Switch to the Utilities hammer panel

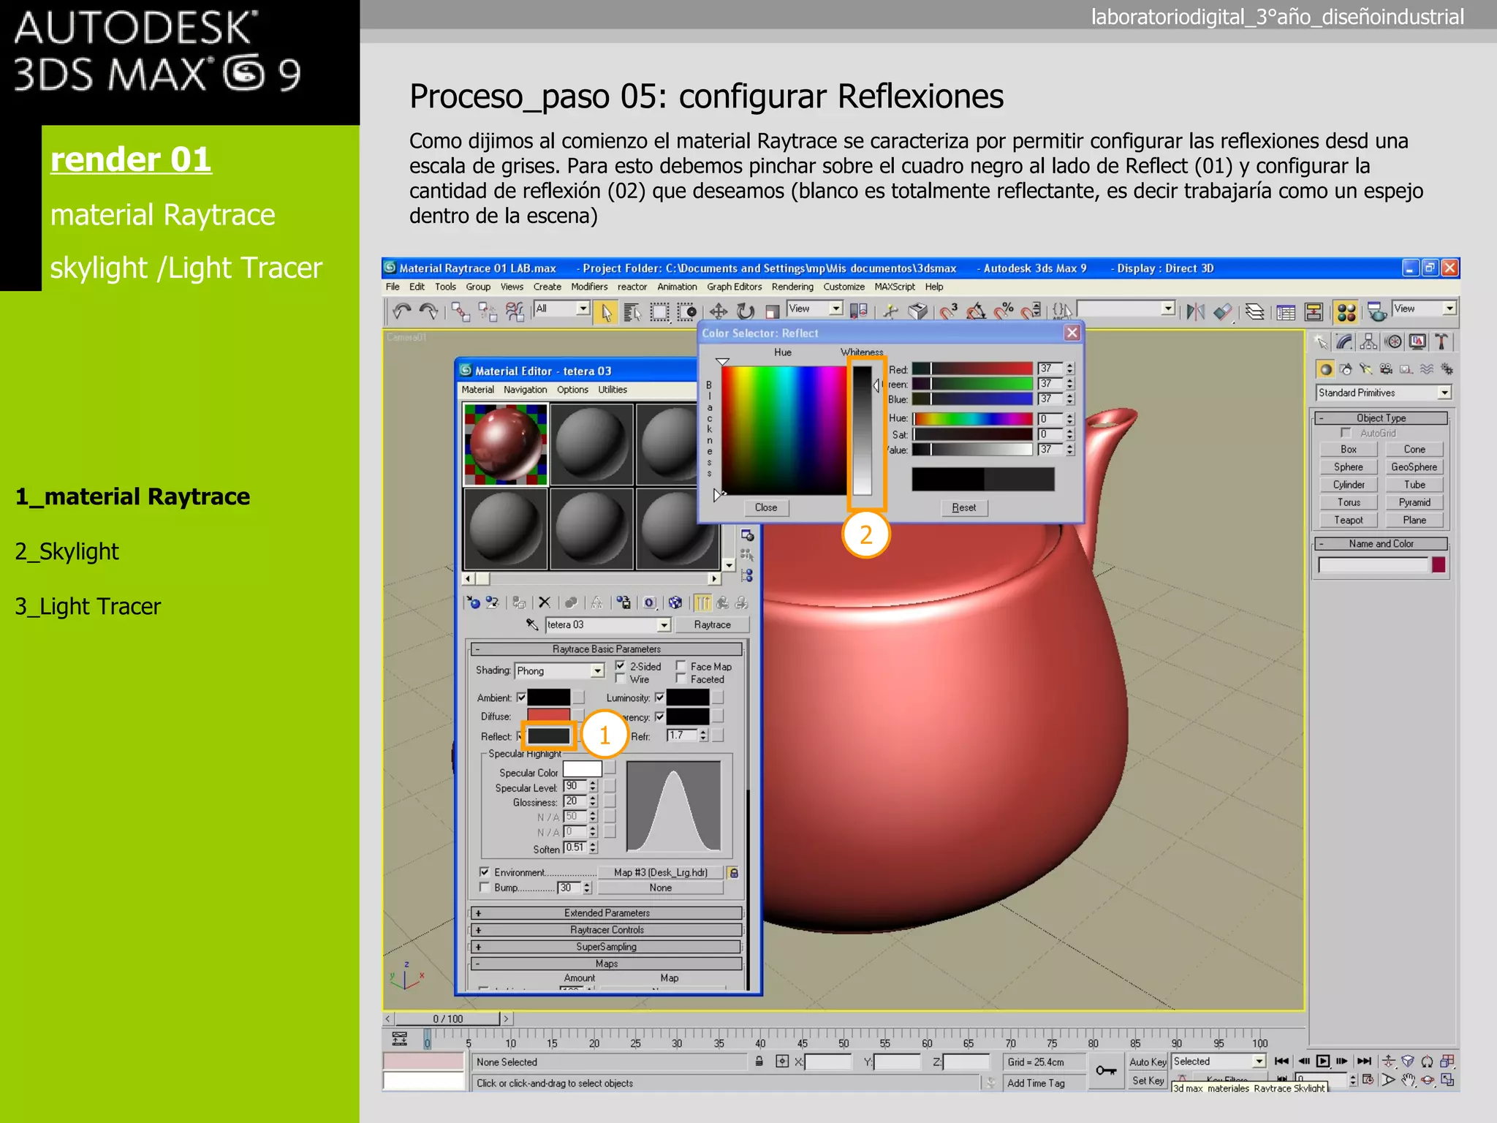tap(1441, 341)
